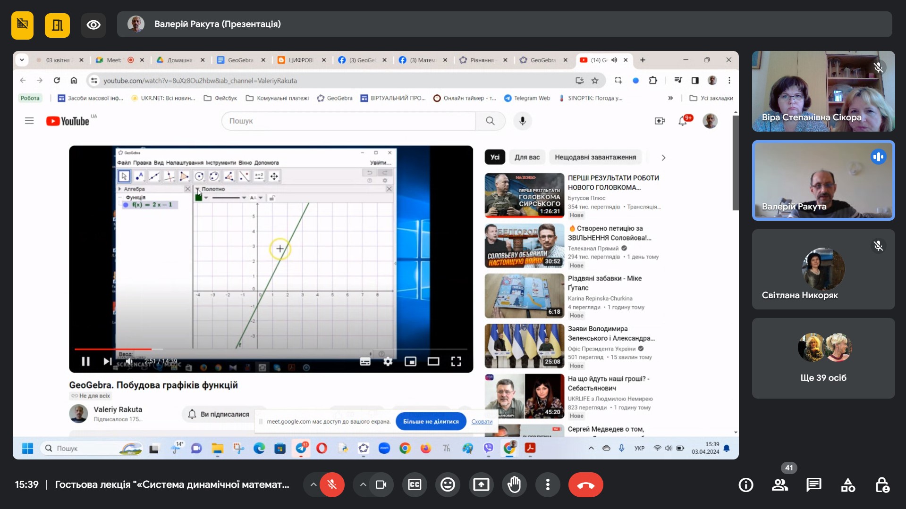Image resolution: width=906 pixels, height=509 pixels.
Task: Enable theater mode in player
Action: (x=433, y=361)
